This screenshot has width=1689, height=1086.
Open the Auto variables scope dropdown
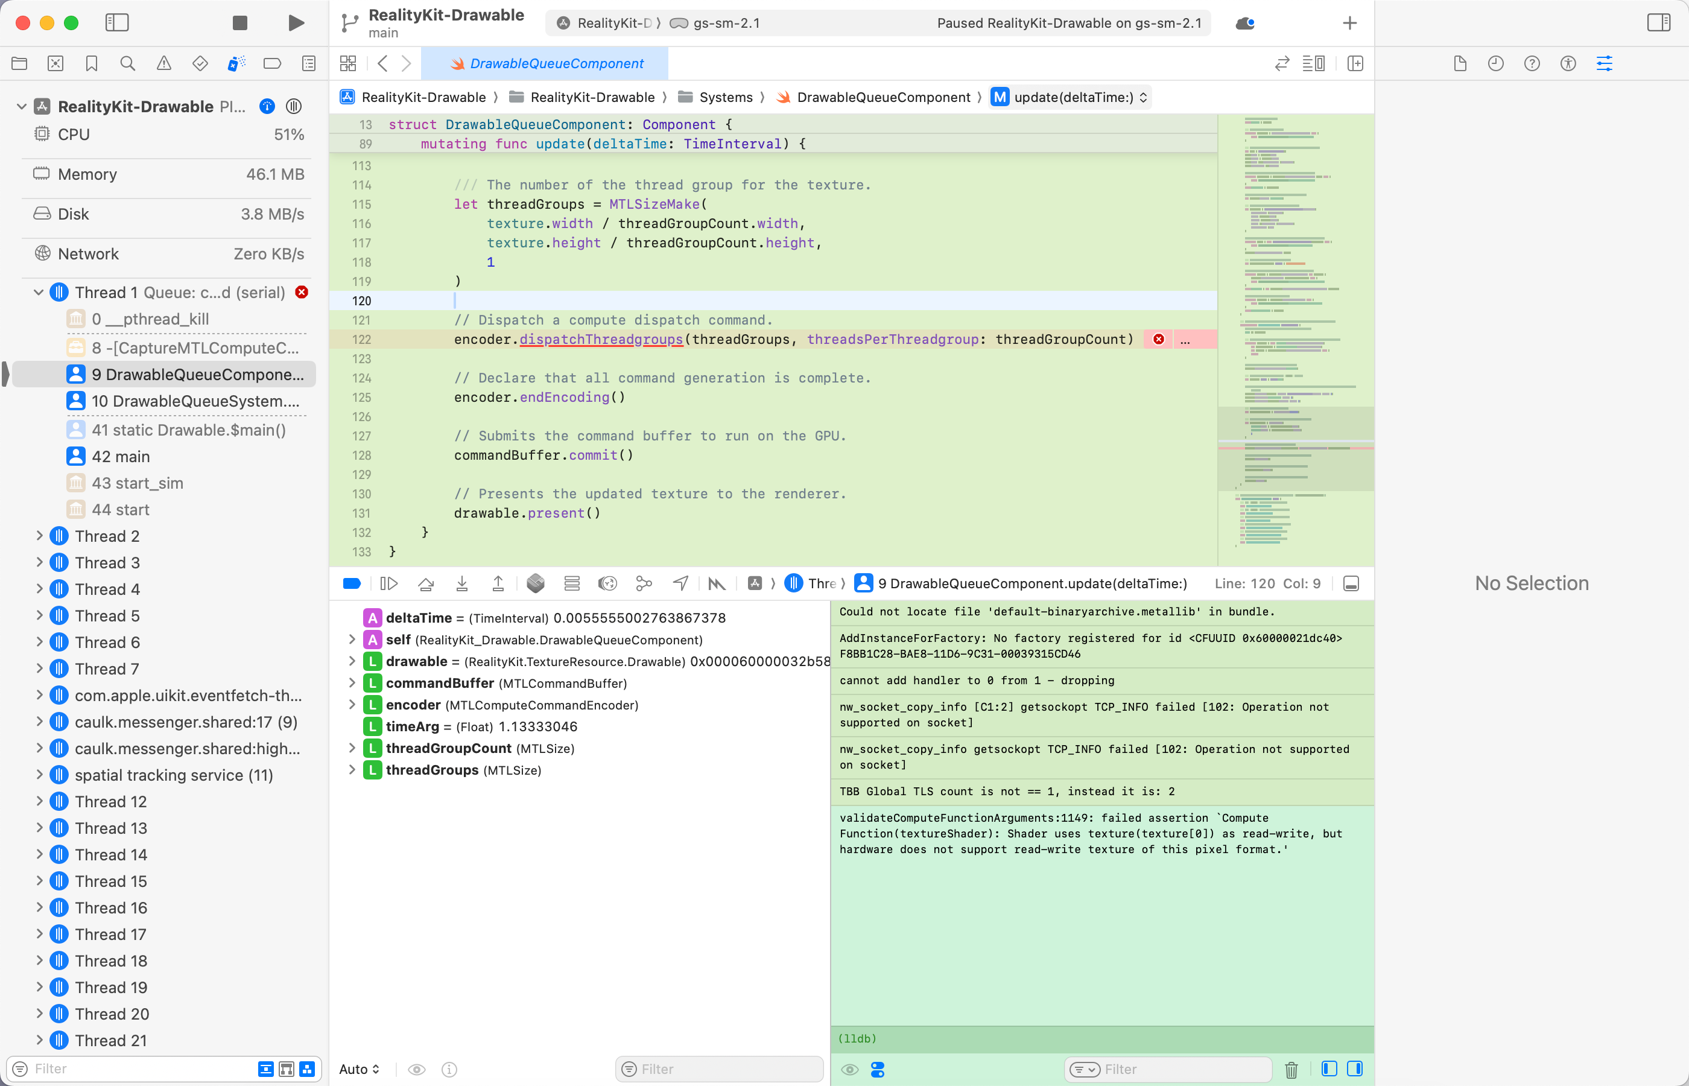(359, 1069)
